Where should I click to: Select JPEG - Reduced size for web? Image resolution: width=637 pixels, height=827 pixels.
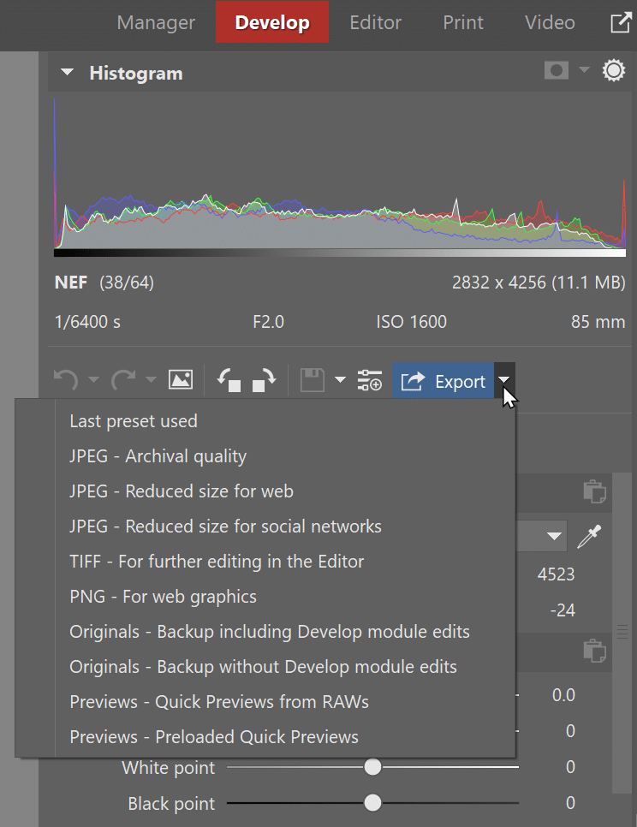182,491
